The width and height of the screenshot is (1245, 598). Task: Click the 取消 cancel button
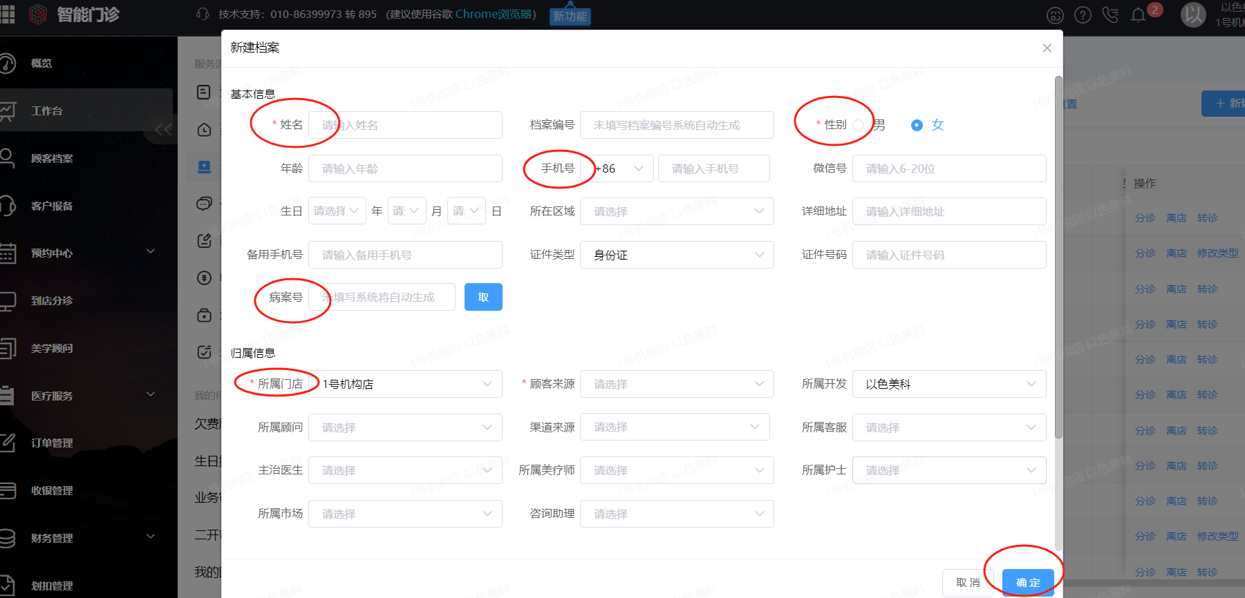(x=968, y=582)
